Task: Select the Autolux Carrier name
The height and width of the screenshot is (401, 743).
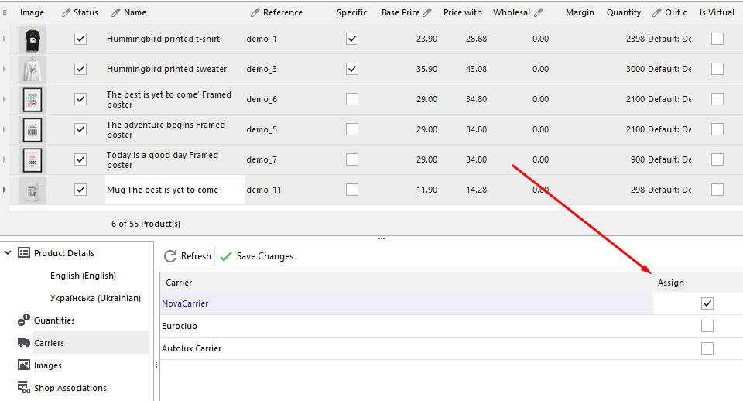Action: (x=191, y=348)
